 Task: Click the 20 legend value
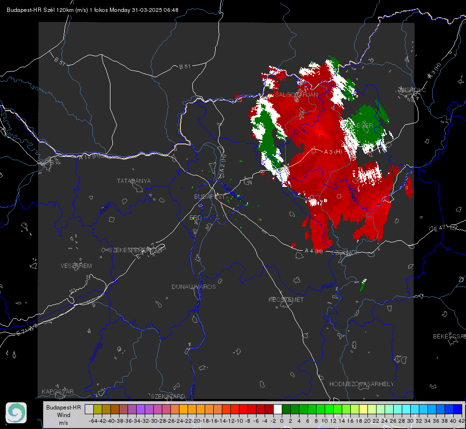[x=367, y=421]
